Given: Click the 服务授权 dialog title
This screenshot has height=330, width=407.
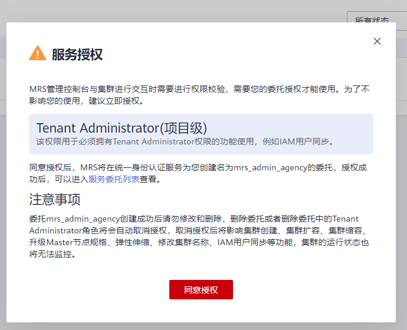Looking at the screenshot, I should coord(77,55).
